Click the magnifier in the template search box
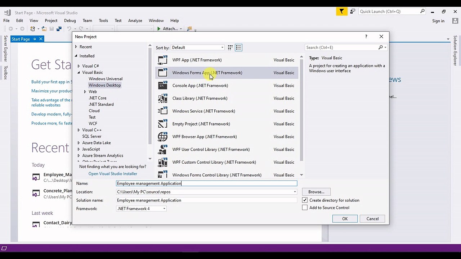 (381, 47)
